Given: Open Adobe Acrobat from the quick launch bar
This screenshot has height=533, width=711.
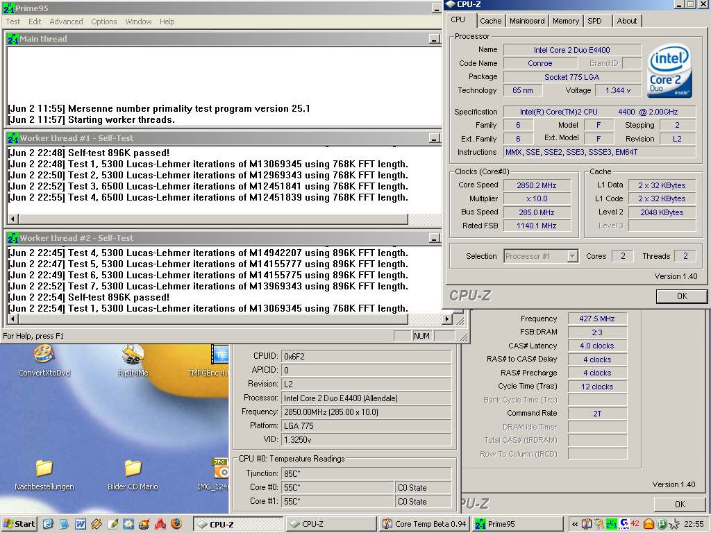Looking at the screenshot, I should coord(160,524).
